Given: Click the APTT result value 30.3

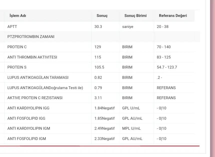Looking at the screenshot, I should 98,27.
